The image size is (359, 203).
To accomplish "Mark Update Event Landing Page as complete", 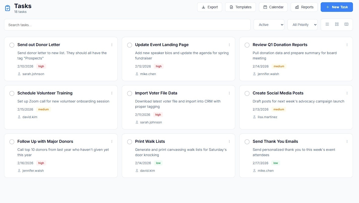I will [x=130, y=45].
